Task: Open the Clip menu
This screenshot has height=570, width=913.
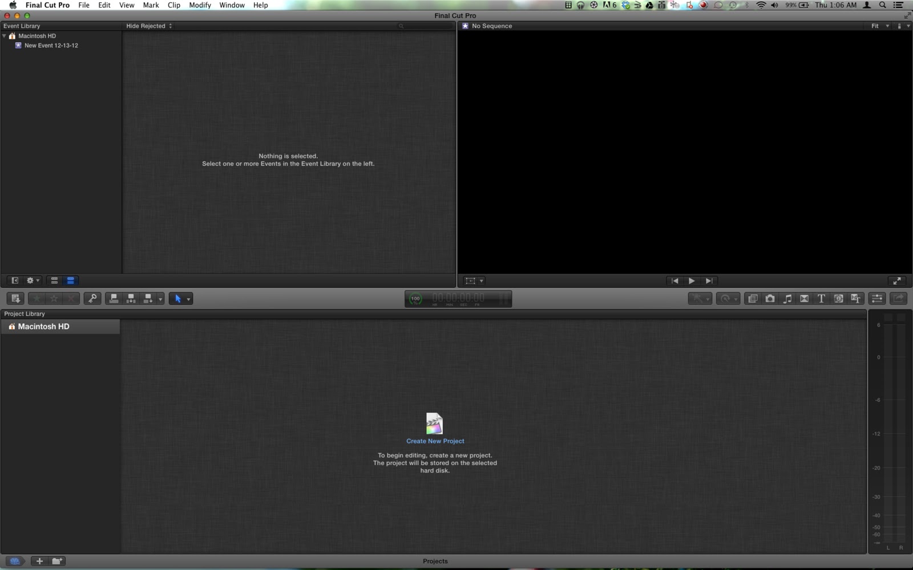Action: [x=174, y=5]
